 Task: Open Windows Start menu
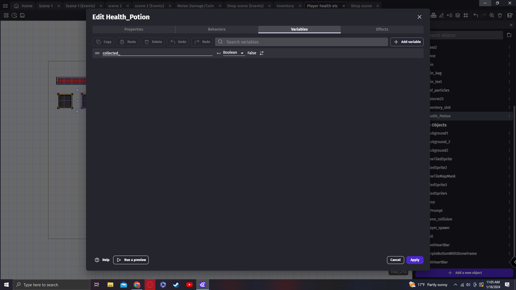coord(6,285)
